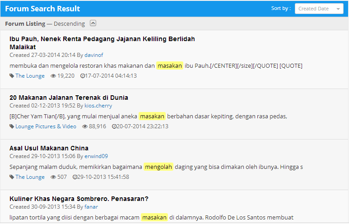Open thread 'Kuliner Khas Negara Sombrero. Penasaran?'
Viewport: 349px width, 224px height.
click(x=79, y=199)
